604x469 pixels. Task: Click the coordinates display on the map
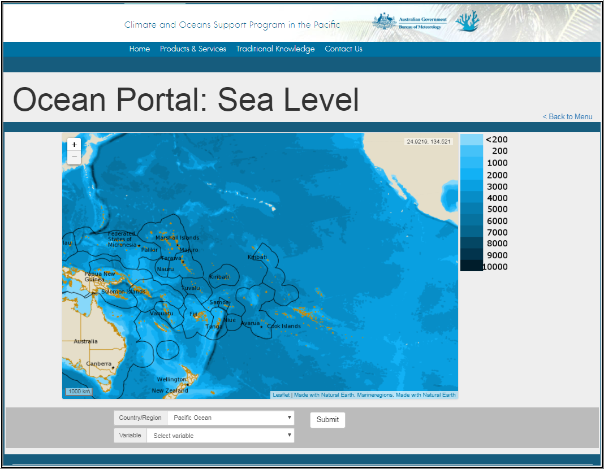pos(429,141)
